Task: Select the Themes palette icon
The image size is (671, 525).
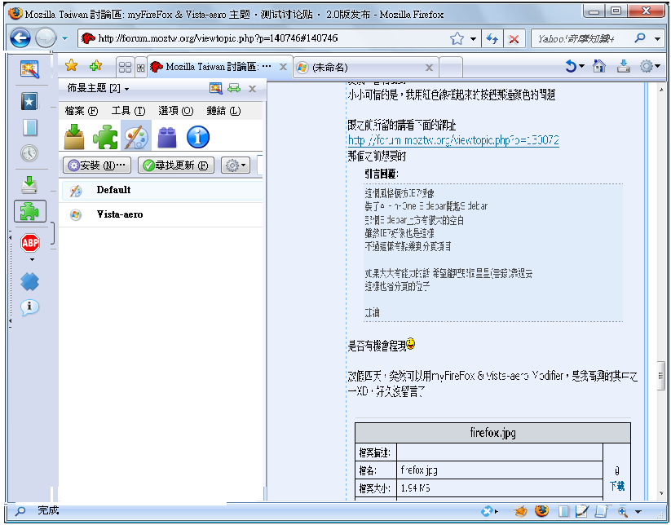Action: (x=136, y=137)
